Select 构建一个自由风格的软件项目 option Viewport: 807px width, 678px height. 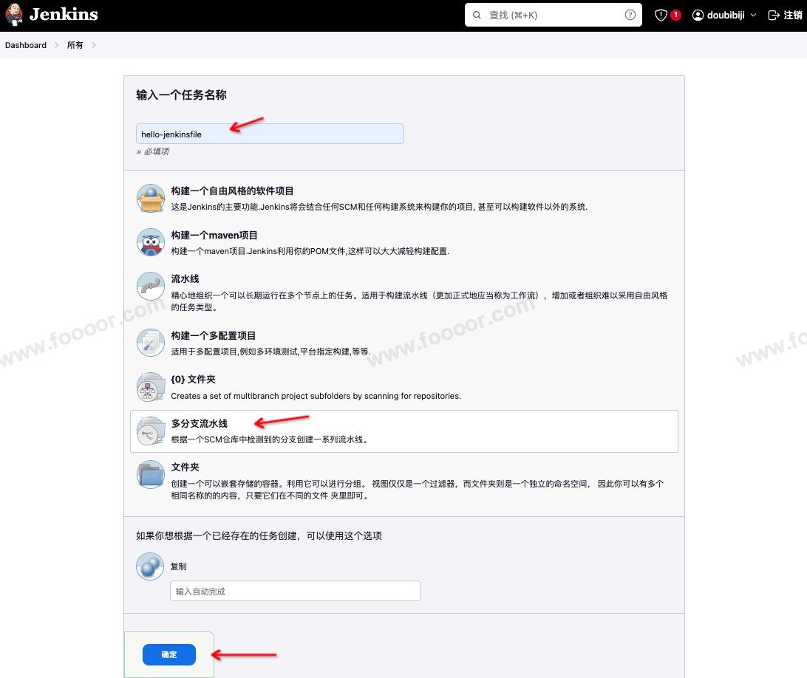(x=232, y=191)
